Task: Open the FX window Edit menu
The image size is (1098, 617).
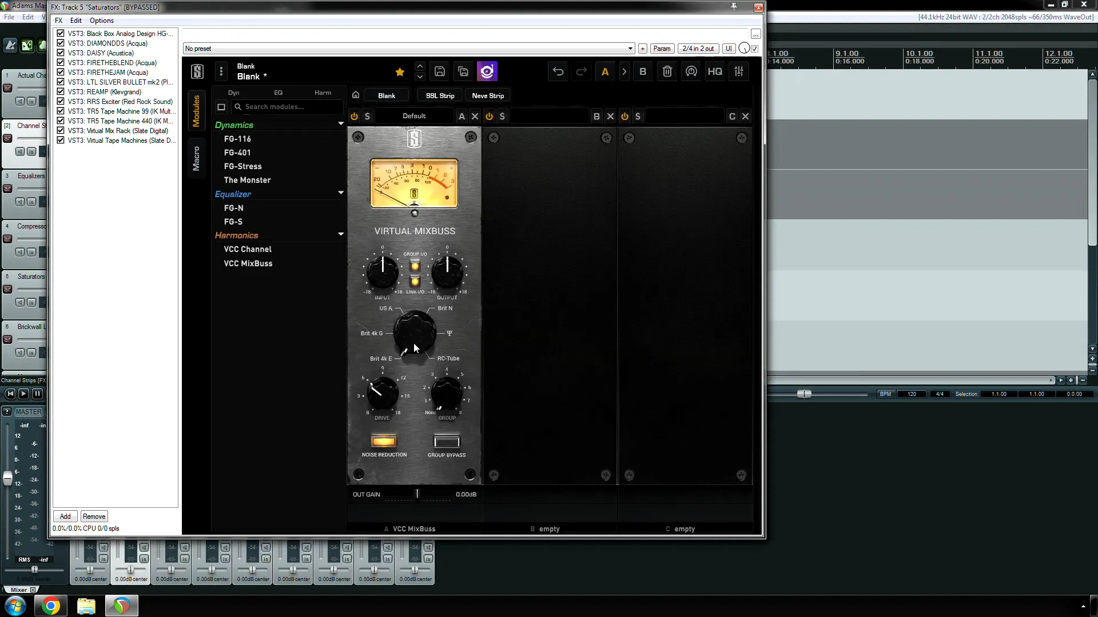Action: (75, 21)
